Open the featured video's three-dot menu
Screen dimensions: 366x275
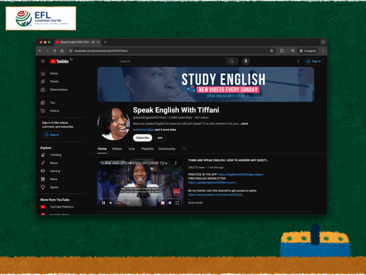(x=176, y=163)
